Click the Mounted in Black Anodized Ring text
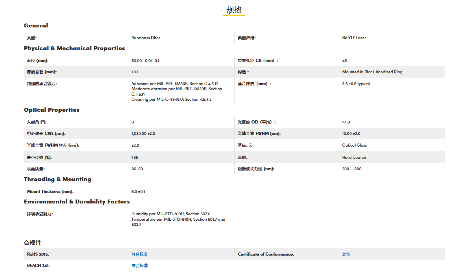Viewport: 449px width, 276px height. [x=372, y=72]
